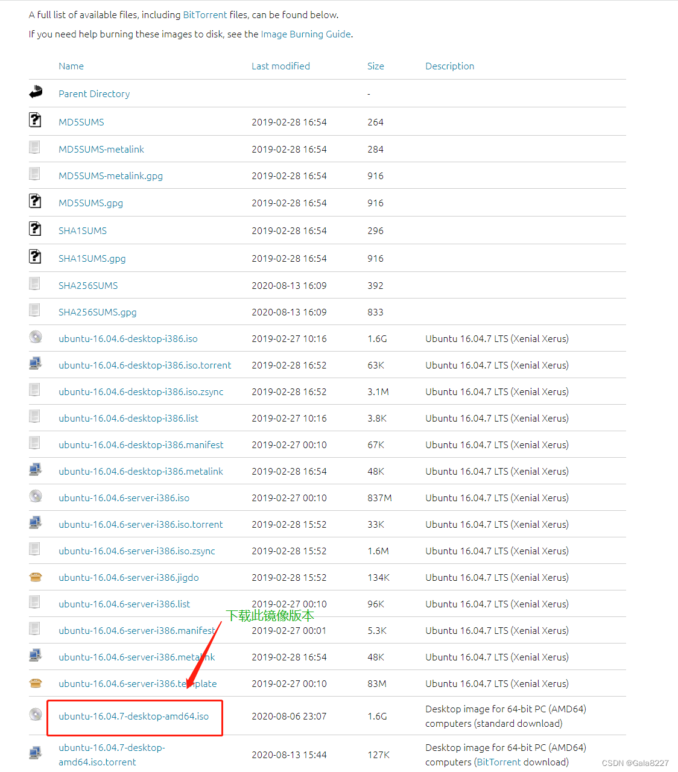Download ubuntu-16.04.6-desktop-i386.iso
The width and height of the screenshot is (678, 772).
[128, 338]
